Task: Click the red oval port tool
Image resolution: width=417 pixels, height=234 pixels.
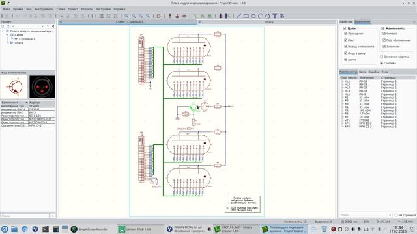Action: coord(184,16)
